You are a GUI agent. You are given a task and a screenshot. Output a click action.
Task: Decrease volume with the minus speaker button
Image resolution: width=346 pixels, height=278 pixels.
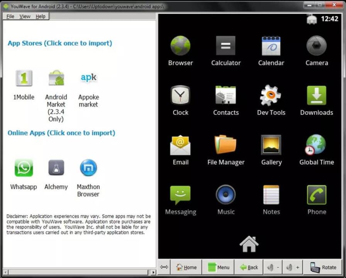click(273, 267)
